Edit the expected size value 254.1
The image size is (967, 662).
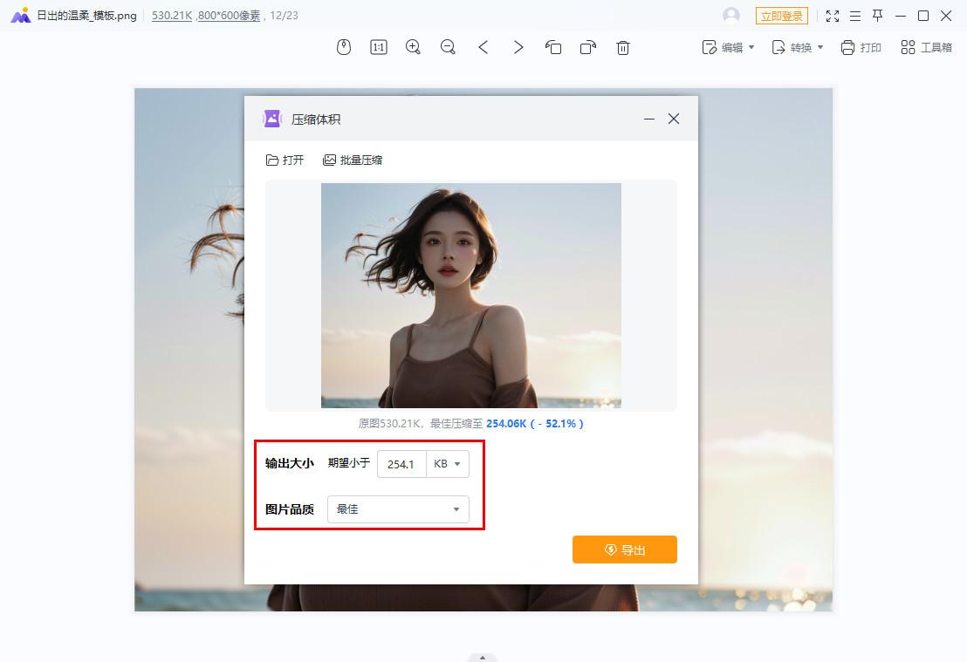401,464
